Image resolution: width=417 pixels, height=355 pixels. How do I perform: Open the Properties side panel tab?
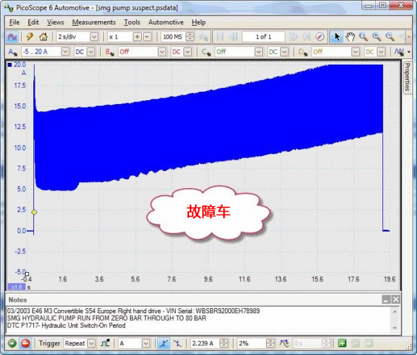coord(407,77)
